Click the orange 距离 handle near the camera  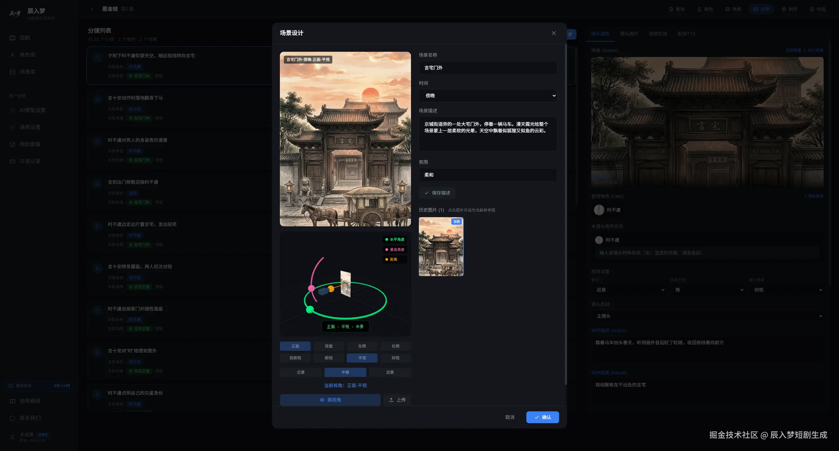coord(331,289)
